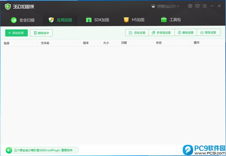Close the 360加固保 window
Screen dimensions: 226x156
click(x=219, y=6)
